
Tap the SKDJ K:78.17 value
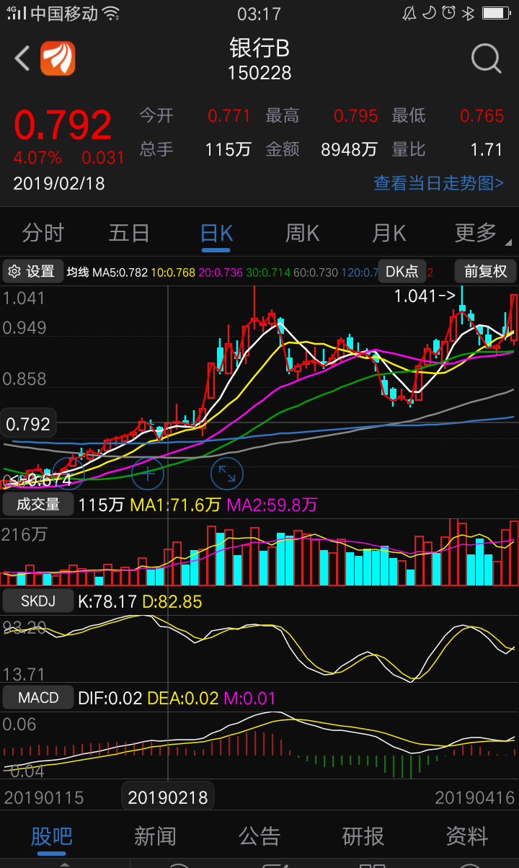pyautogui.click(x=107, y=601)
